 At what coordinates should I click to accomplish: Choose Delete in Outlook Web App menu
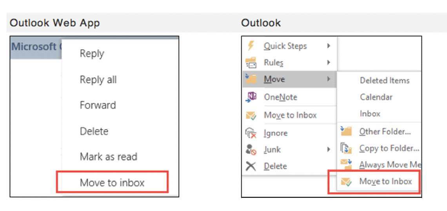[94, 132]
